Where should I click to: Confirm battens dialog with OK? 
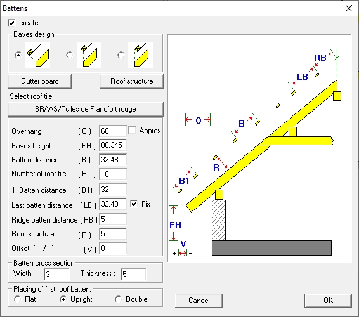[328, 301]
